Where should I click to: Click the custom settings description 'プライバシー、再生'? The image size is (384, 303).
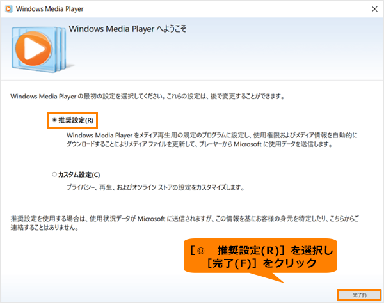[x=156, y=187]
